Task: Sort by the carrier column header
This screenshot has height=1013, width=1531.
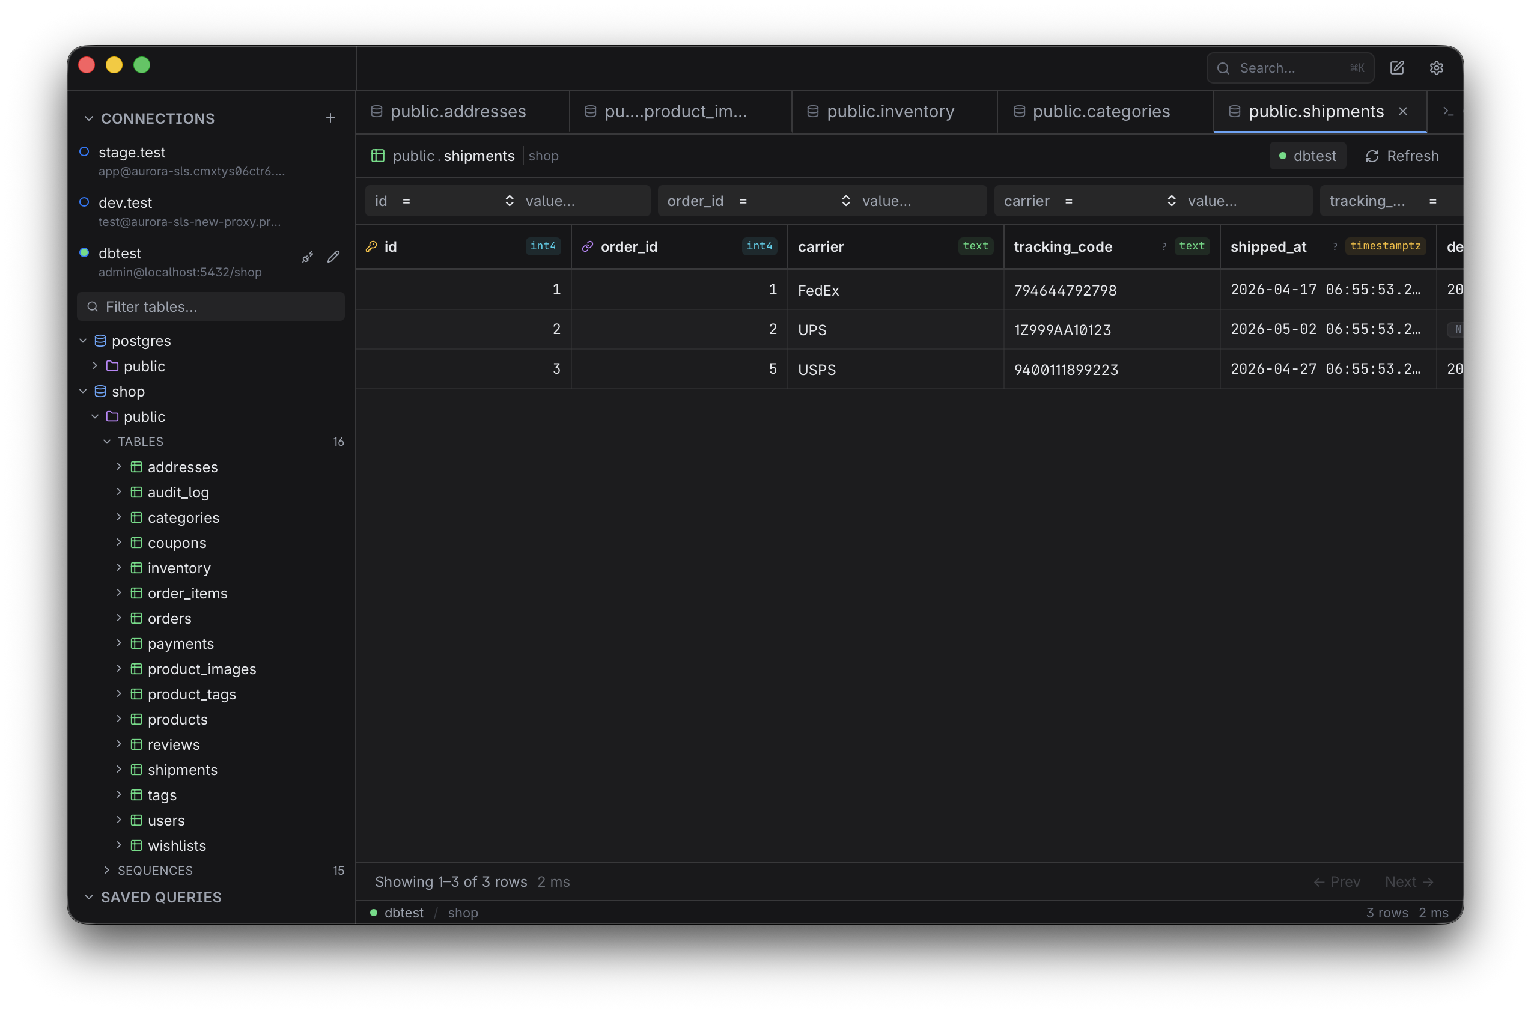Action: pyautogui.click(x=895, y=246)
